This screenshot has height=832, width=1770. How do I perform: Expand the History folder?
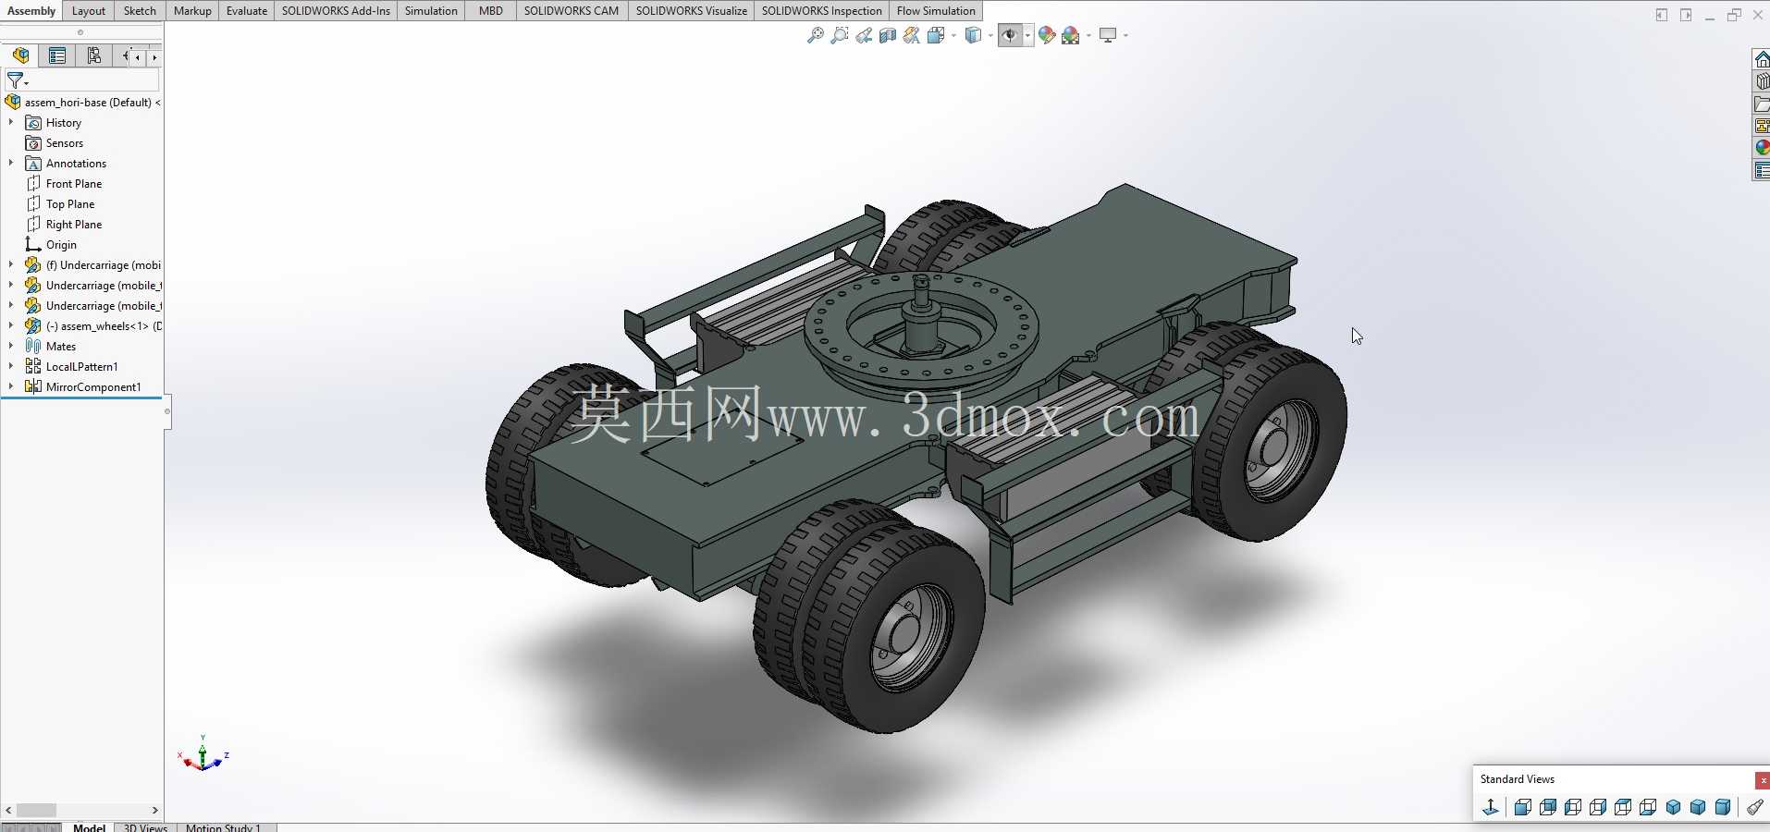(x=11, y=122)
